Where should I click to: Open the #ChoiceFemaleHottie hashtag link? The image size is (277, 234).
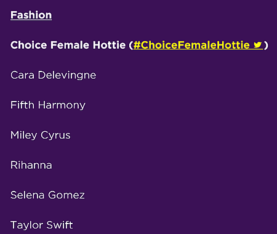[x=198, y=45]
